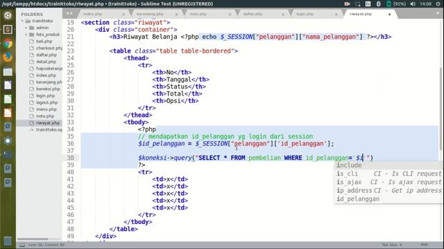This screenshot has width=444, height=249.
Task: Close the index.php tab
Action: [x=123, y=14]
